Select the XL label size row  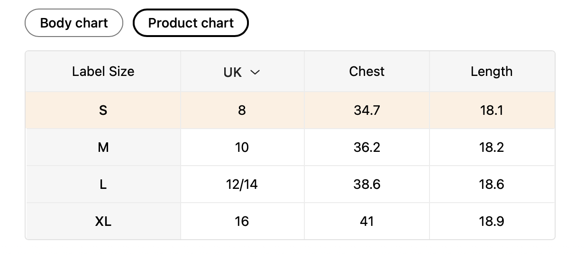(103, 221)
